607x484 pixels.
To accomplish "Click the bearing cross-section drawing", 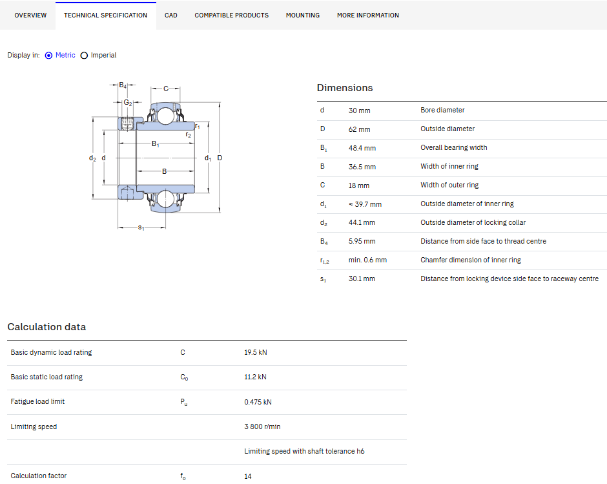I will point(156,156).
